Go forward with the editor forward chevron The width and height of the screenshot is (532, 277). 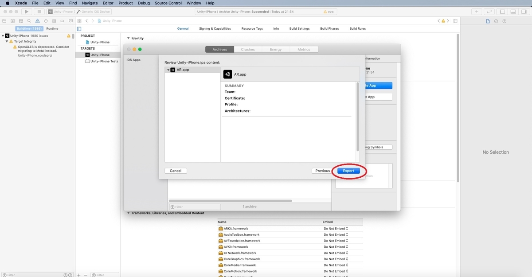tap(93, 21)
